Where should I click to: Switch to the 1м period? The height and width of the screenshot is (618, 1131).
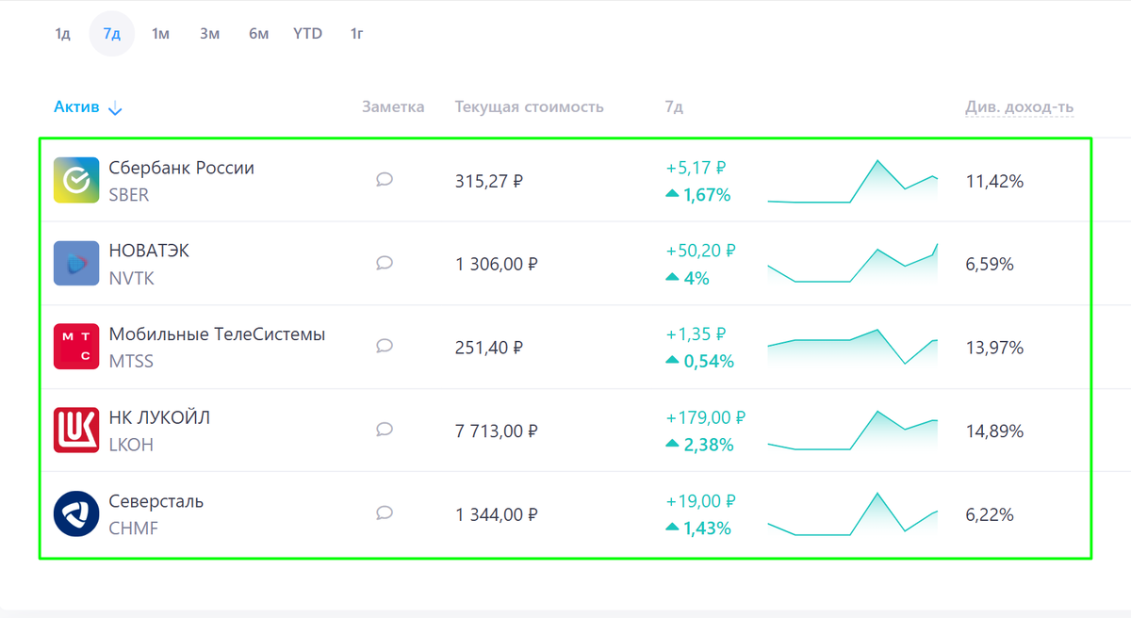click(x=161, y=34)
